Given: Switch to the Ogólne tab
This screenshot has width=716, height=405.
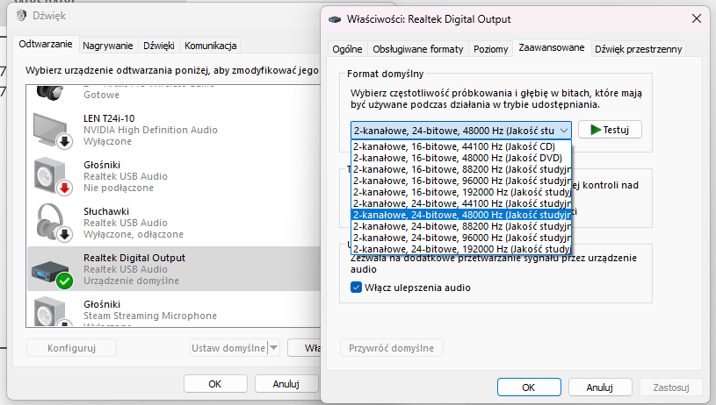Looking at the screenshot, I should (x=347, y=49).
